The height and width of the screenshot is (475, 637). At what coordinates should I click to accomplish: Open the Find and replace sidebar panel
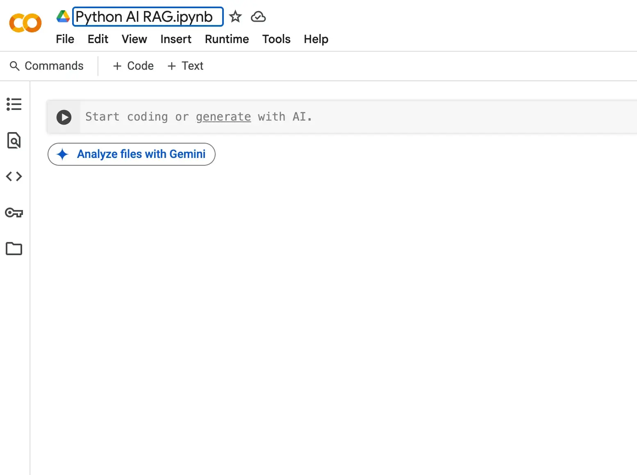(14, 140)
